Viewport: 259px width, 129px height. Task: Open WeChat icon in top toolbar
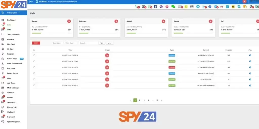(173, 7)
